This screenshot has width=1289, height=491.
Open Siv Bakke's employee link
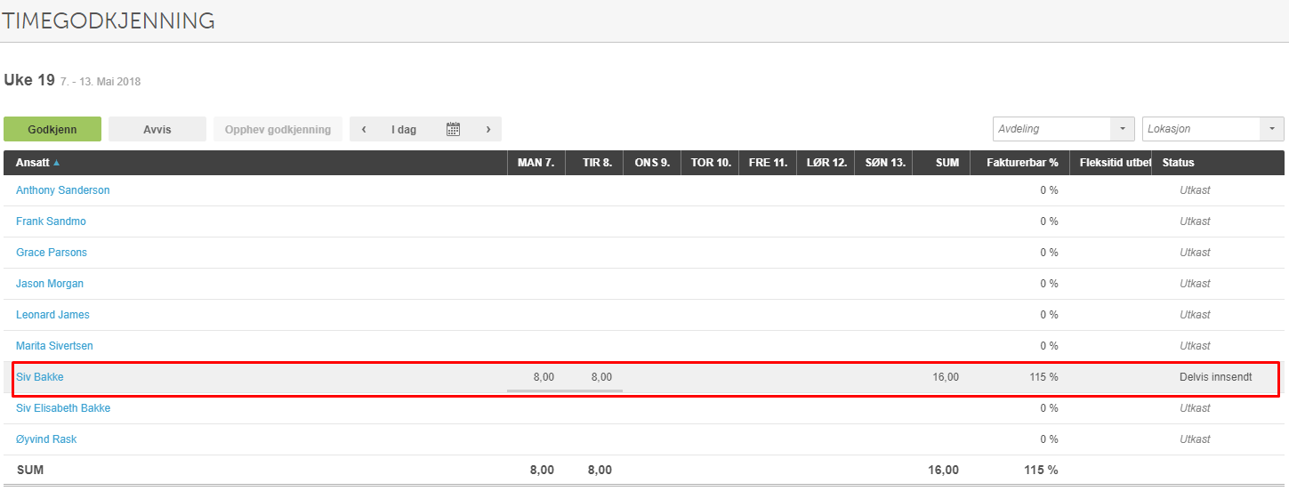click(40, 377)
